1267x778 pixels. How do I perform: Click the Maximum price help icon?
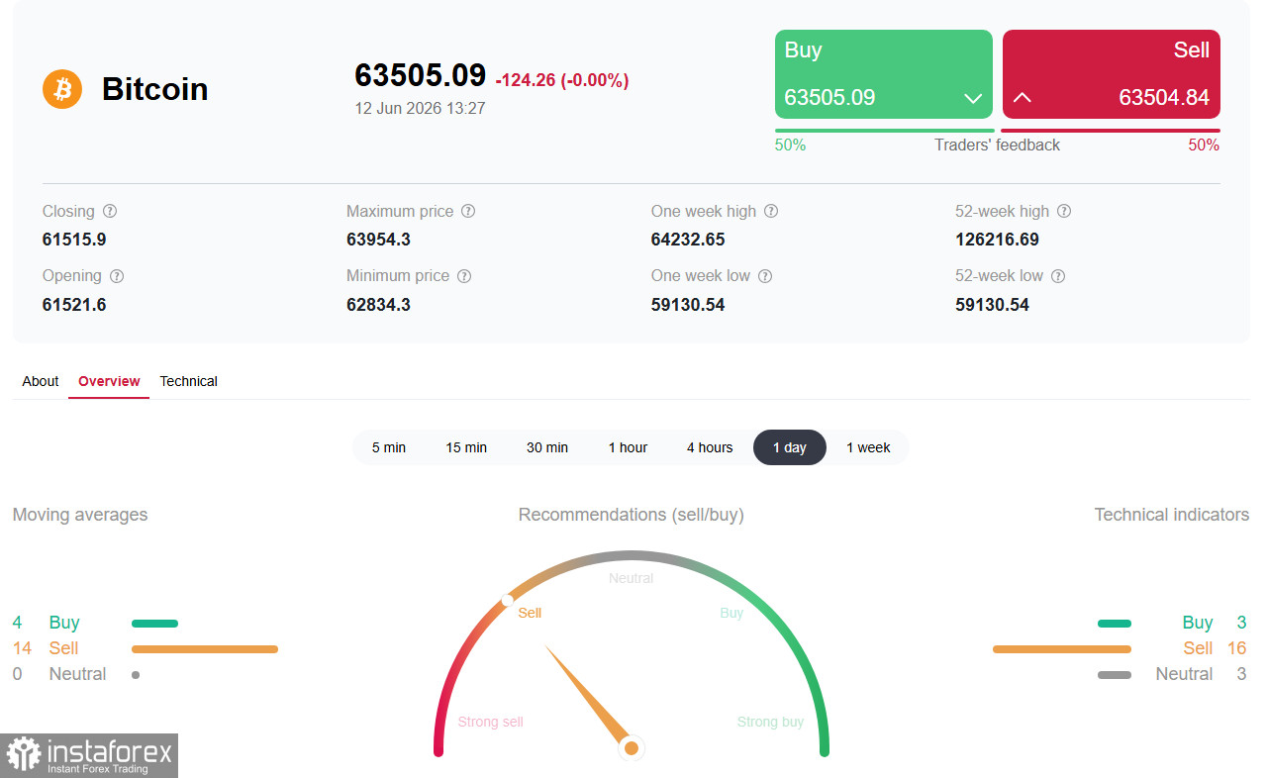coord(468,212)
